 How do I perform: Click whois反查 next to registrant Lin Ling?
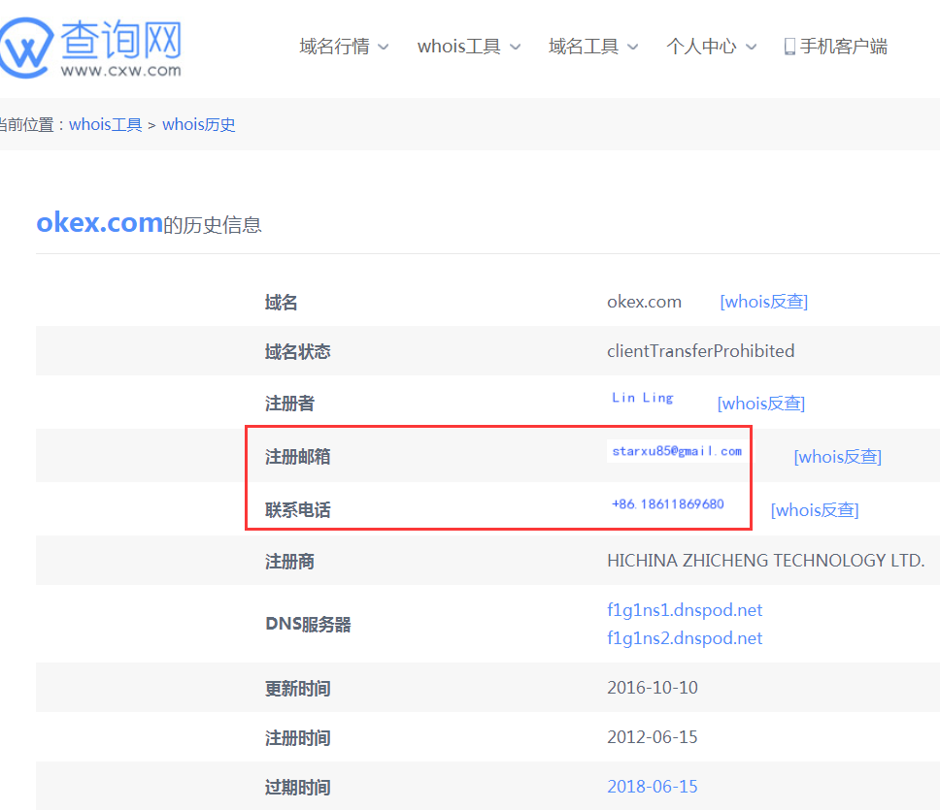point(760,404)
